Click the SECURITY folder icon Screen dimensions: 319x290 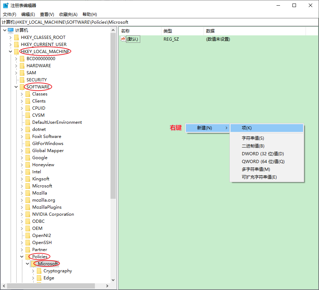pyautogui.click(x=22, y=80)
